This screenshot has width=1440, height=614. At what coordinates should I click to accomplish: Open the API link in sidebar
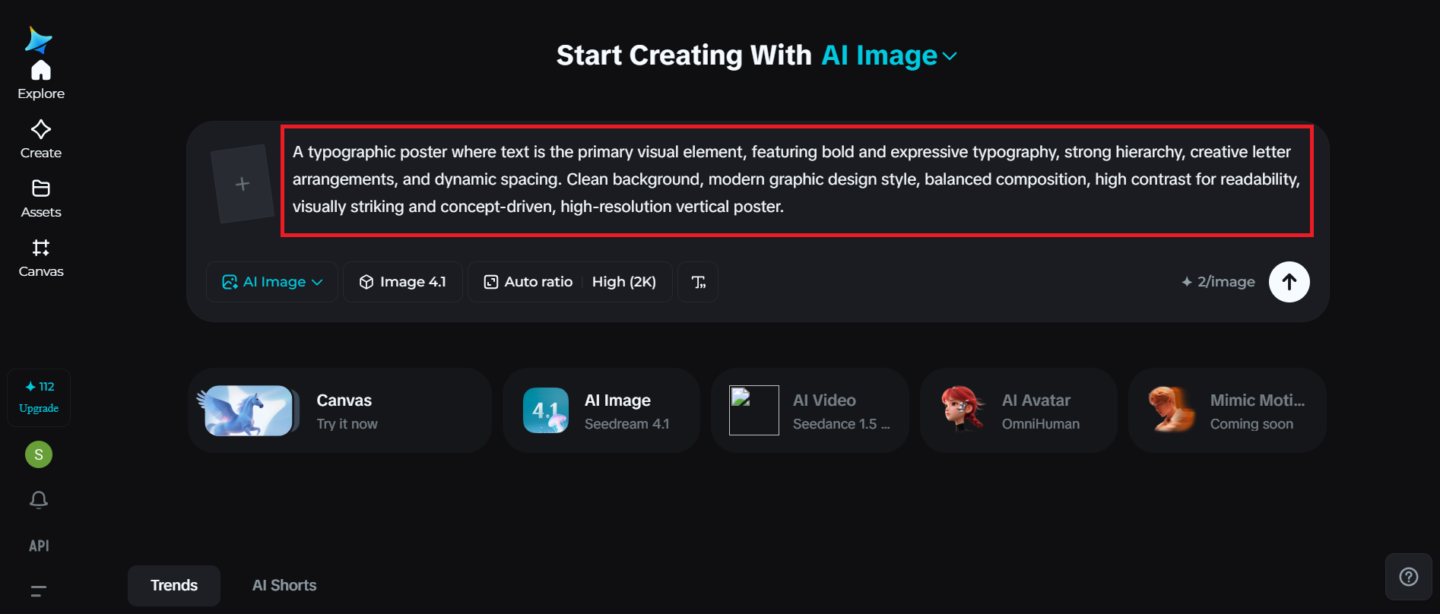(x=39, y=546)
